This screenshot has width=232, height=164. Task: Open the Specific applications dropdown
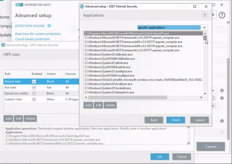tap(172, 27)
